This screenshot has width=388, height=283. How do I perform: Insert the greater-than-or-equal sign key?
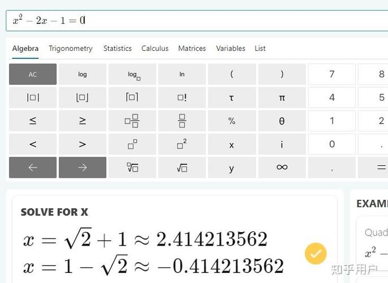83,121
